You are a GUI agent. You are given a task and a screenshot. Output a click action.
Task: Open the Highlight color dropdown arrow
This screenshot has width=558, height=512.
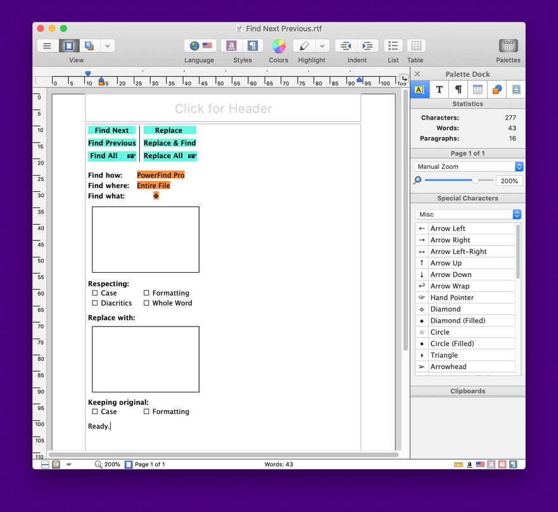point(322,46)
